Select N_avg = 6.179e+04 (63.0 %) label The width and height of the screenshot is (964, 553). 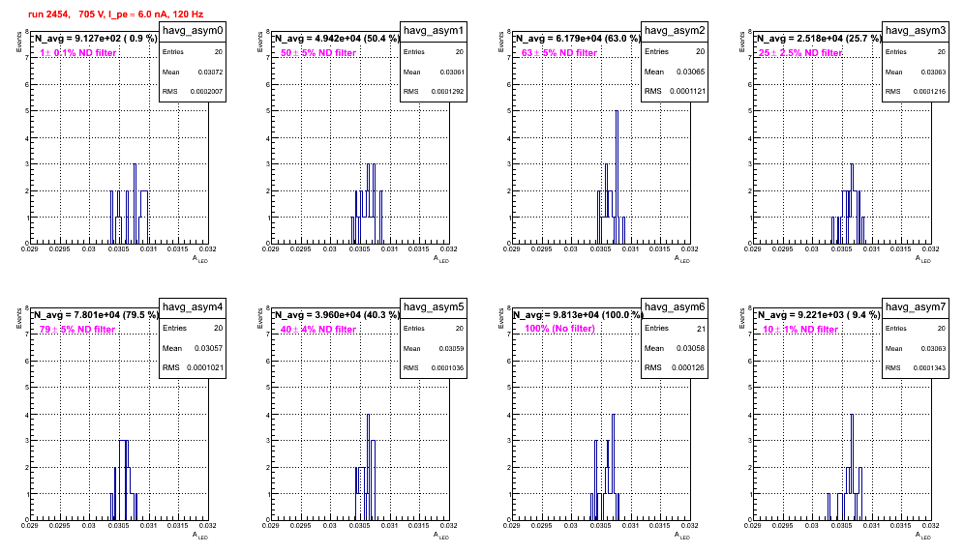[x=578, y=38]
